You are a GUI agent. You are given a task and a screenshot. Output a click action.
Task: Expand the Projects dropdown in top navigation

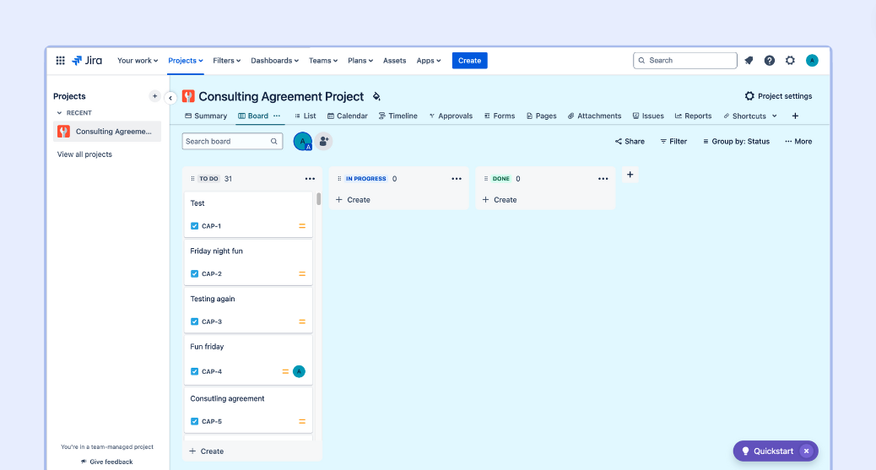186,61
